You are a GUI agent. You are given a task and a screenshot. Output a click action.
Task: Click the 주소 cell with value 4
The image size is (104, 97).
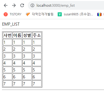click(37, 63)
